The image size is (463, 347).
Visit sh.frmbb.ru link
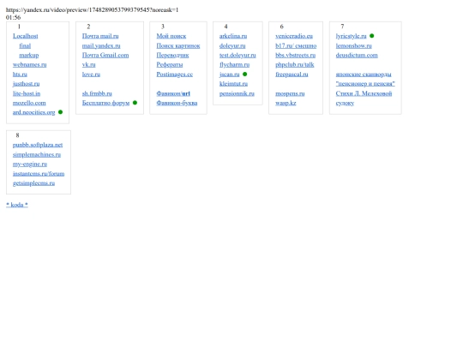97,93
